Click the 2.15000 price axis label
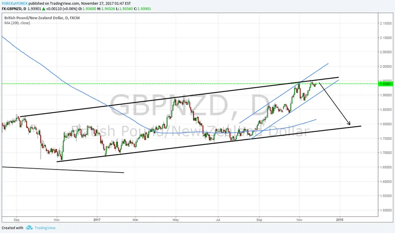 pyautogui.click(x=386, y=23)
